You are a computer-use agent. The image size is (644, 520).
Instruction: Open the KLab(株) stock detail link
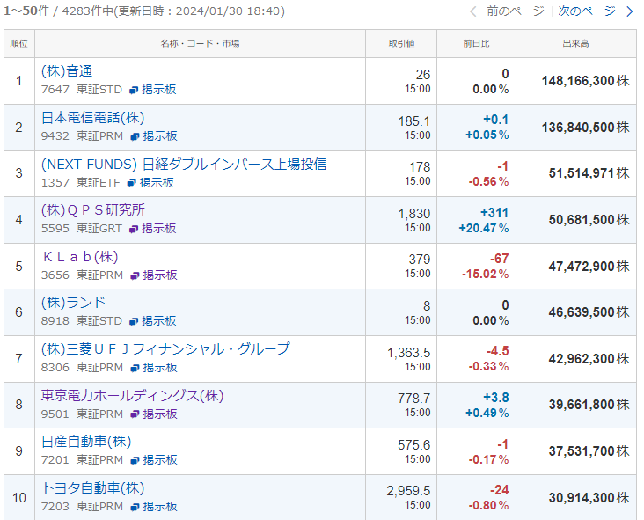(x=79, y=256)
